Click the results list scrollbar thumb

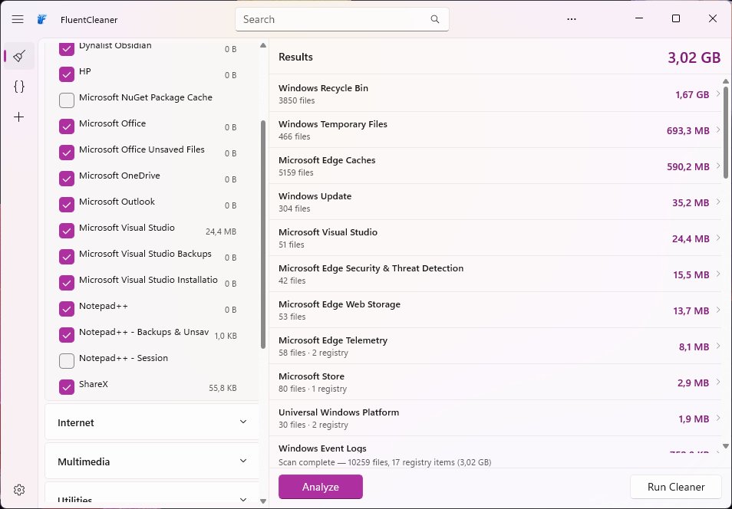(x=725, y=132)
